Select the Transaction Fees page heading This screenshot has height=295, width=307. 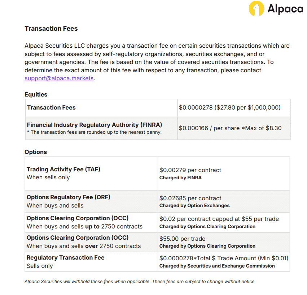tap(51, 29)
